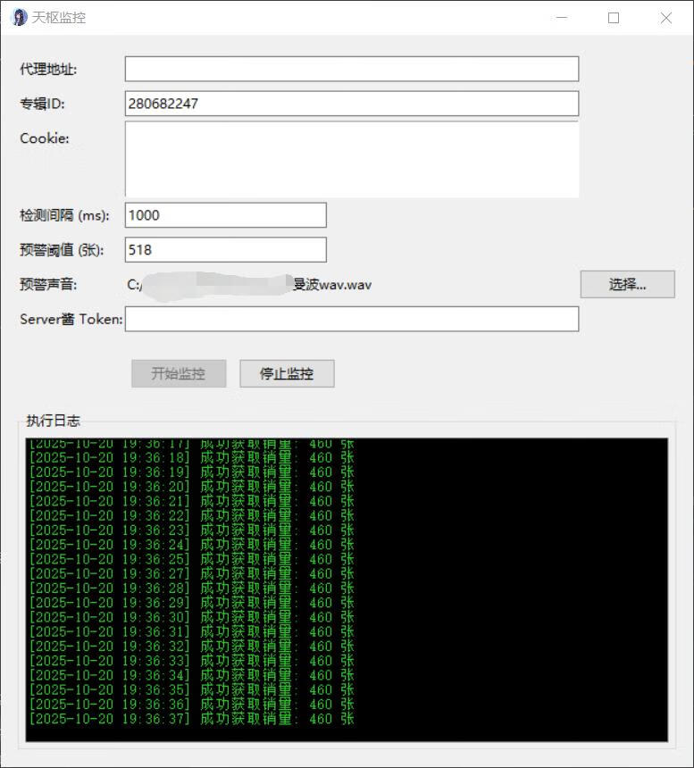Minimize the 天枢监控 window

click(x=562, y=18)
